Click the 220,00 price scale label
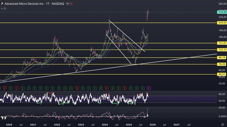Viewport: 227px width, 127px height. (223, 17)
